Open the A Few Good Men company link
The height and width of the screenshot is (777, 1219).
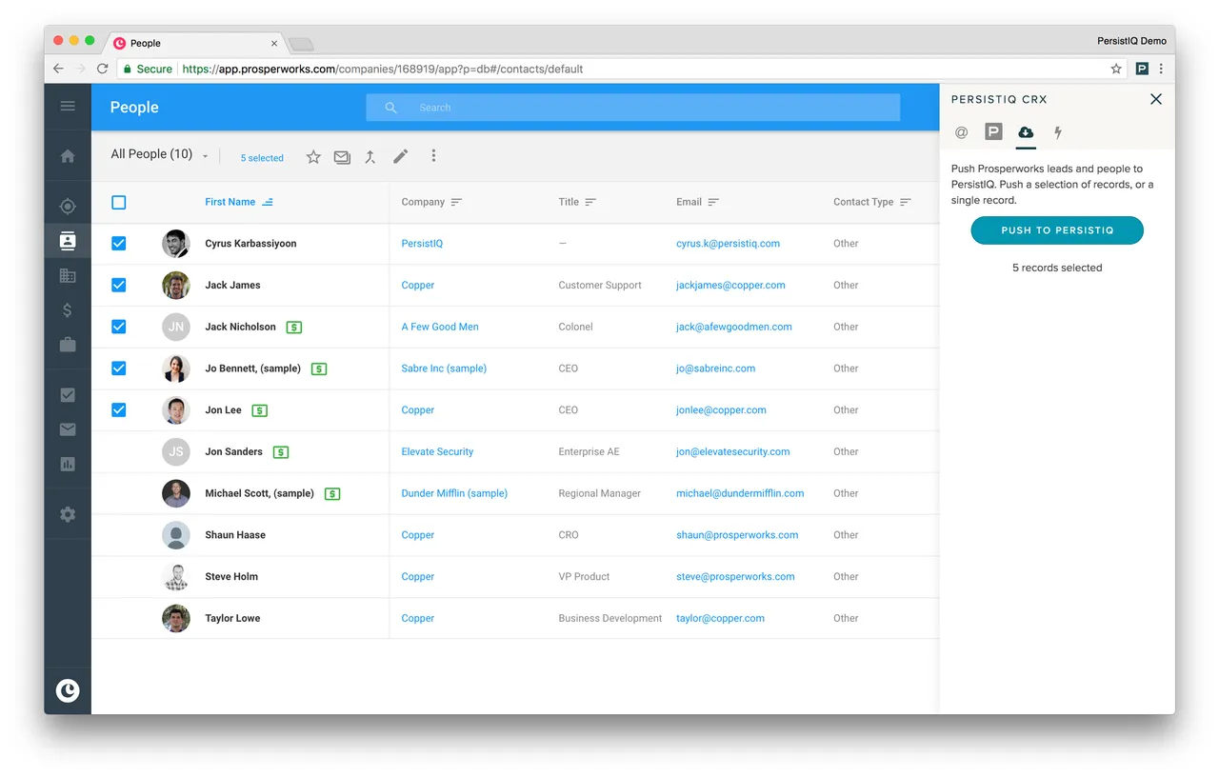coord(440,327)
